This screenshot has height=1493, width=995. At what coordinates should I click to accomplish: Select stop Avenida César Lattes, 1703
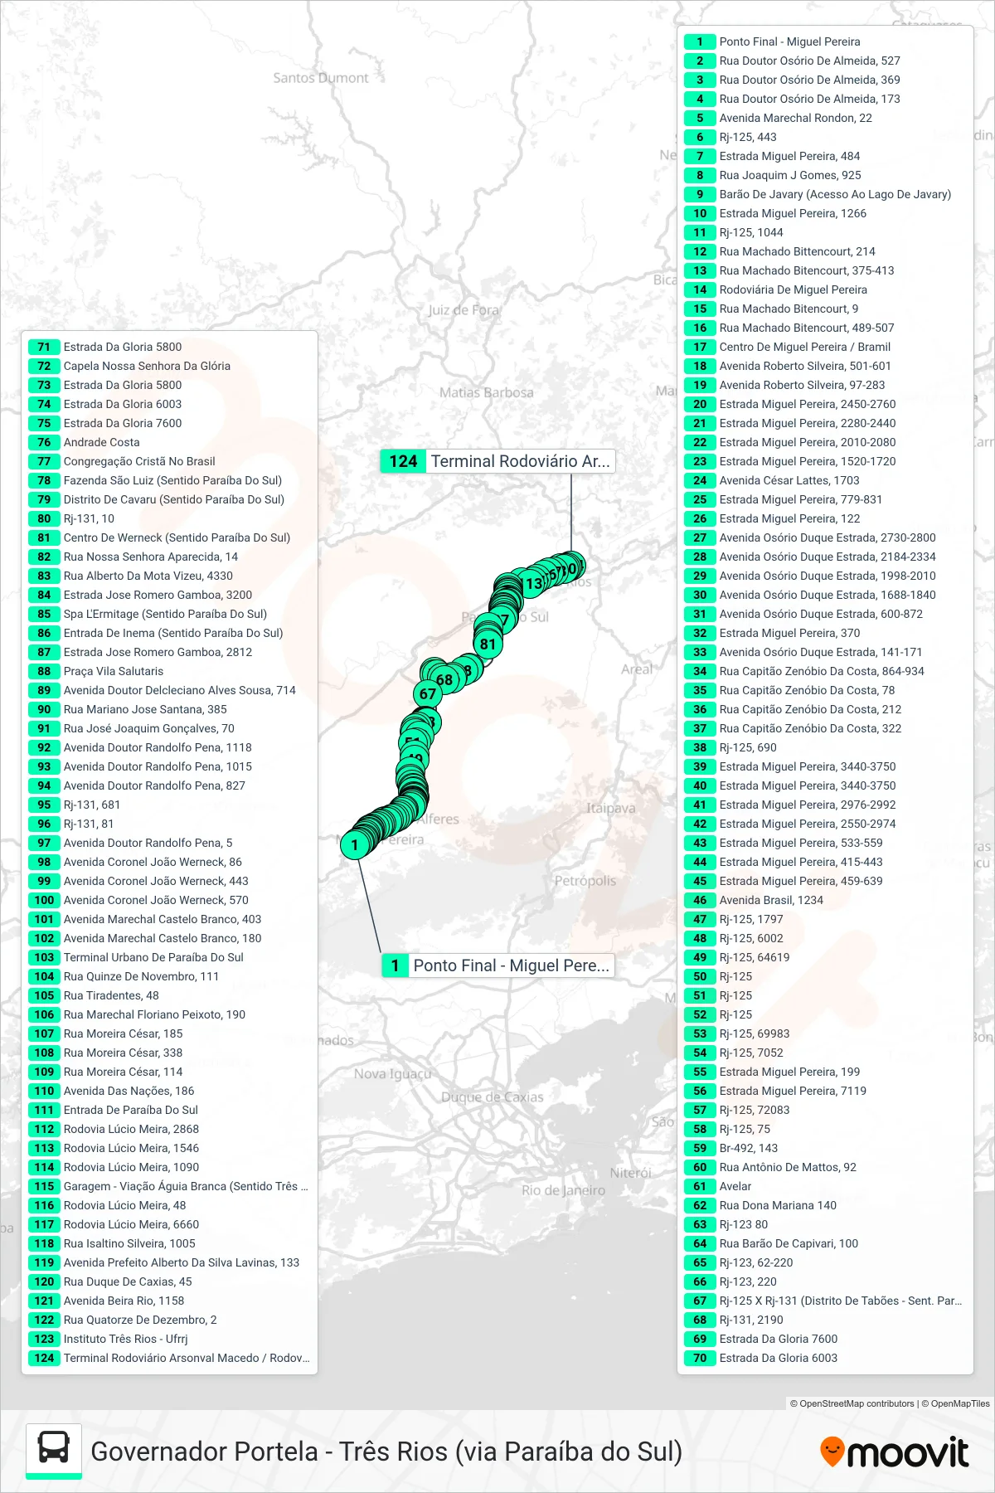[772, 480]
